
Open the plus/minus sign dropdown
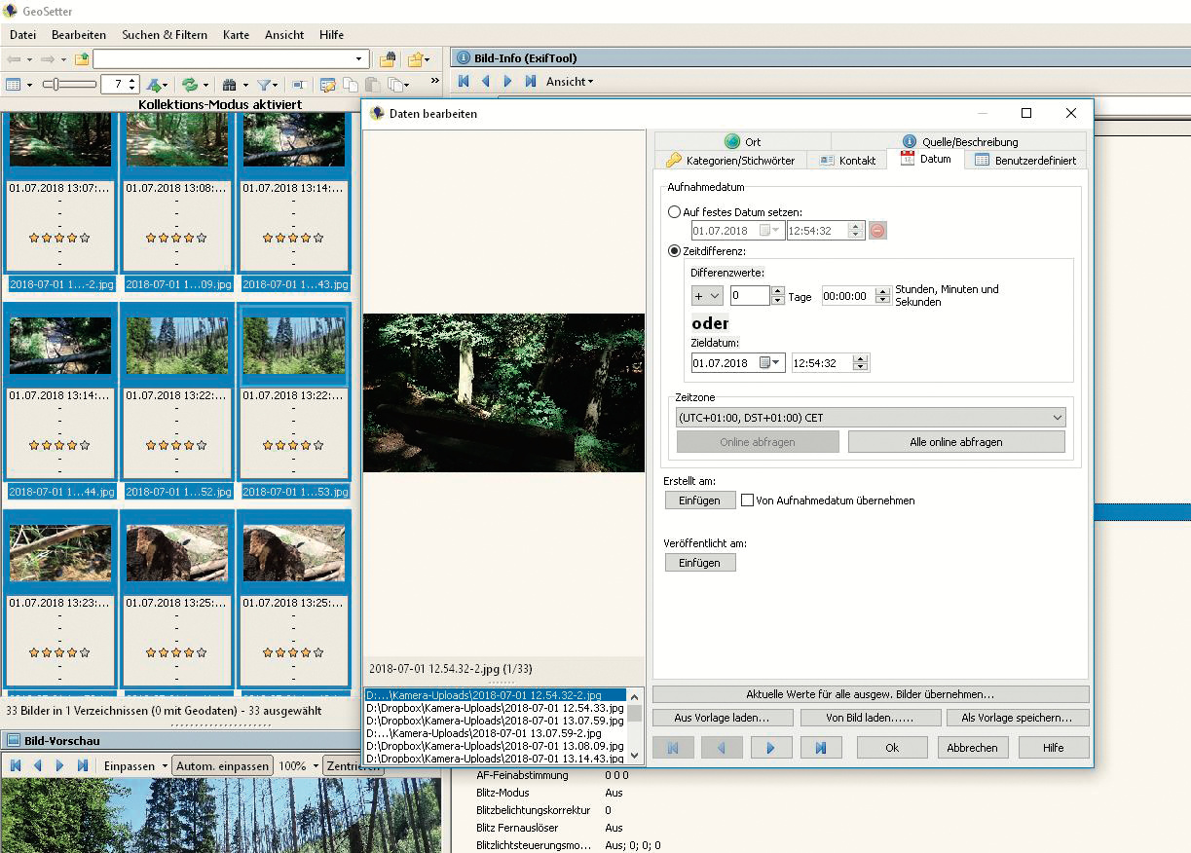(706, 296)
